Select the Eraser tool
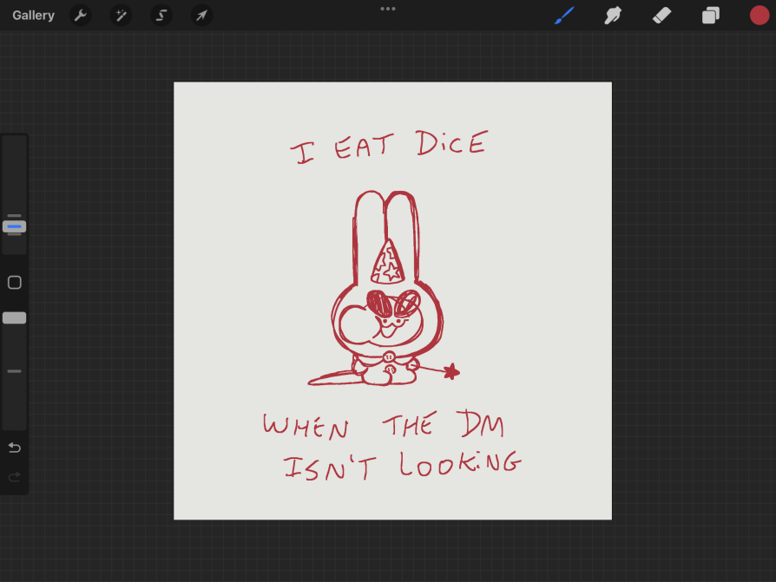This screenshot has width=776, height=582. click(x=661, y=16)
